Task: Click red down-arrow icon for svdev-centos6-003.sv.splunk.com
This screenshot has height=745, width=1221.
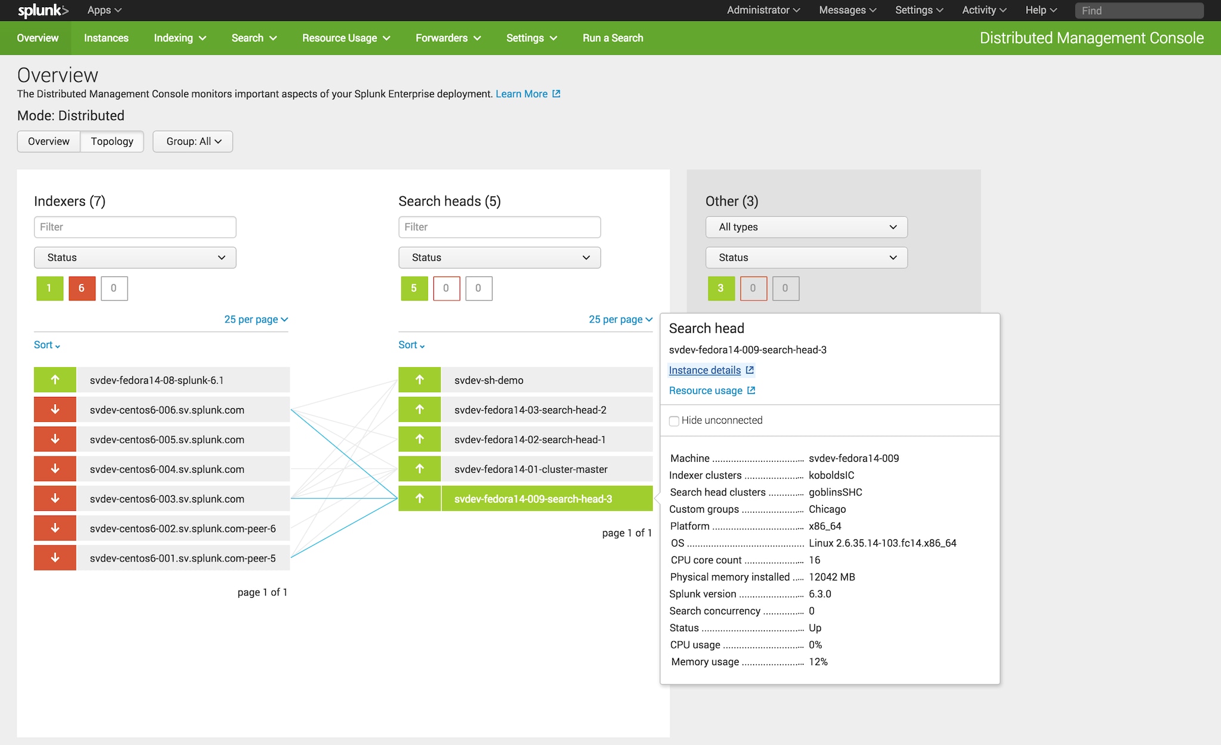Action: point(55,499)
